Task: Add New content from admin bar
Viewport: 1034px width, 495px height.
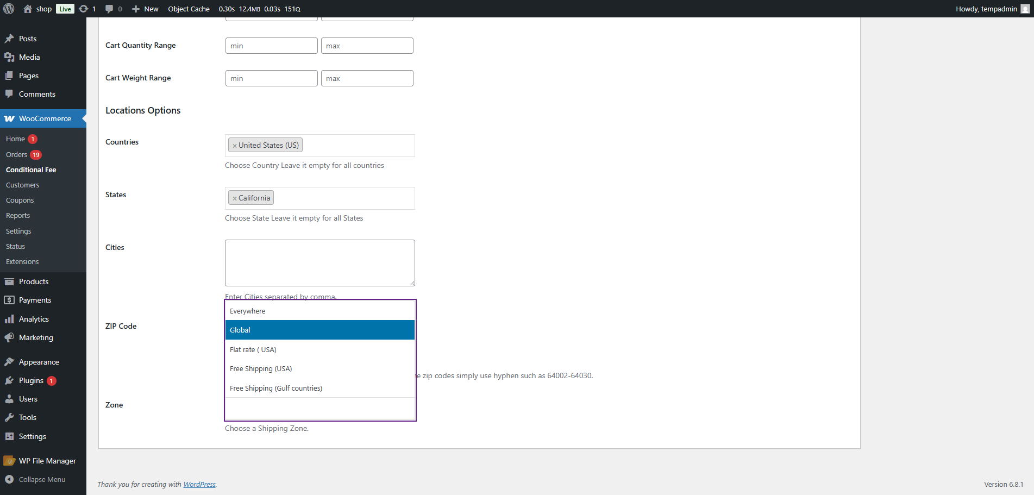Action: (x=145, y=9)
